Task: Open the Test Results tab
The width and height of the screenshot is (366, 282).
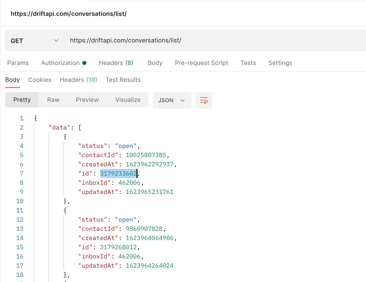Action: pyautogui.click(x=123, y=80)
